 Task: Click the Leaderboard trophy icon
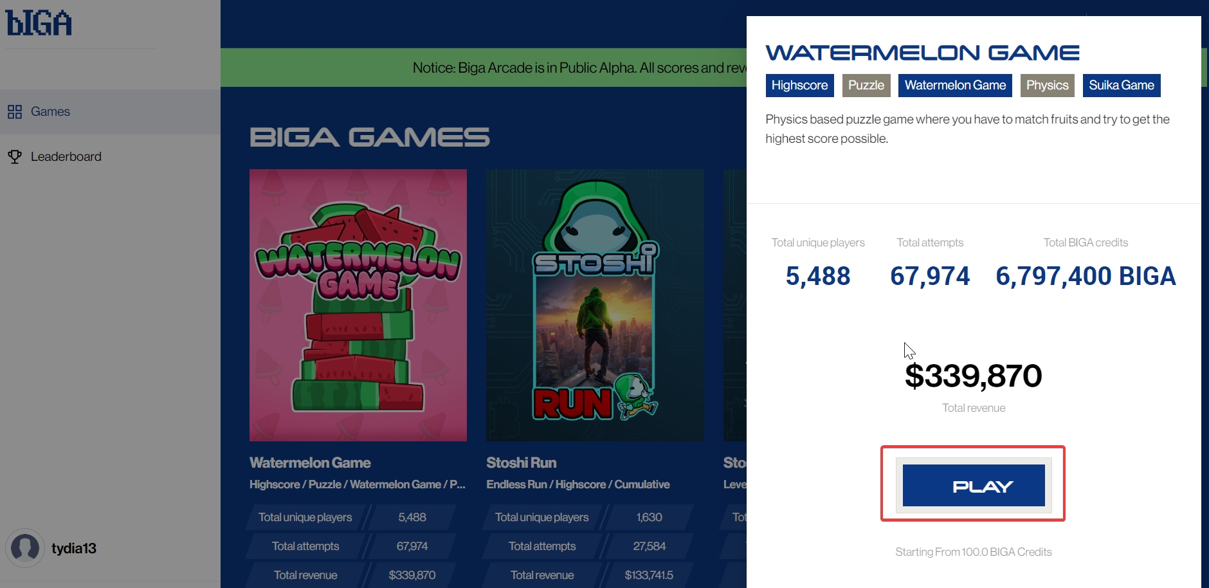(15, 157)
